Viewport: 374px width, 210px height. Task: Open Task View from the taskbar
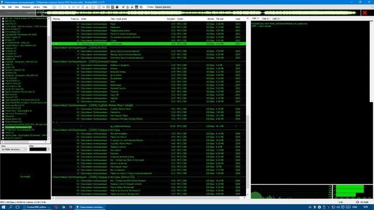coord(18,207)
